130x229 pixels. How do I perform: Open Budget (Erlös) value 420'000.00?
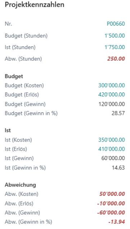(x=112, y=95)
